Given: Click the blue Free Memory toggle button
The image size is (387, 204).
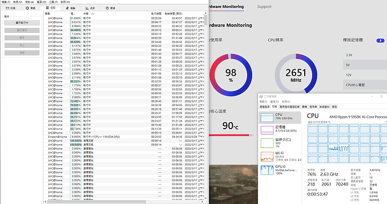Looking at the screenshot, I should 381,40.
